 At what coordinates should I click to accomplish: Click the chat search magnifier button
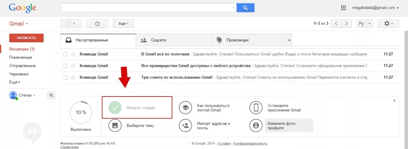pyautogui.click(x=51, y=95)
